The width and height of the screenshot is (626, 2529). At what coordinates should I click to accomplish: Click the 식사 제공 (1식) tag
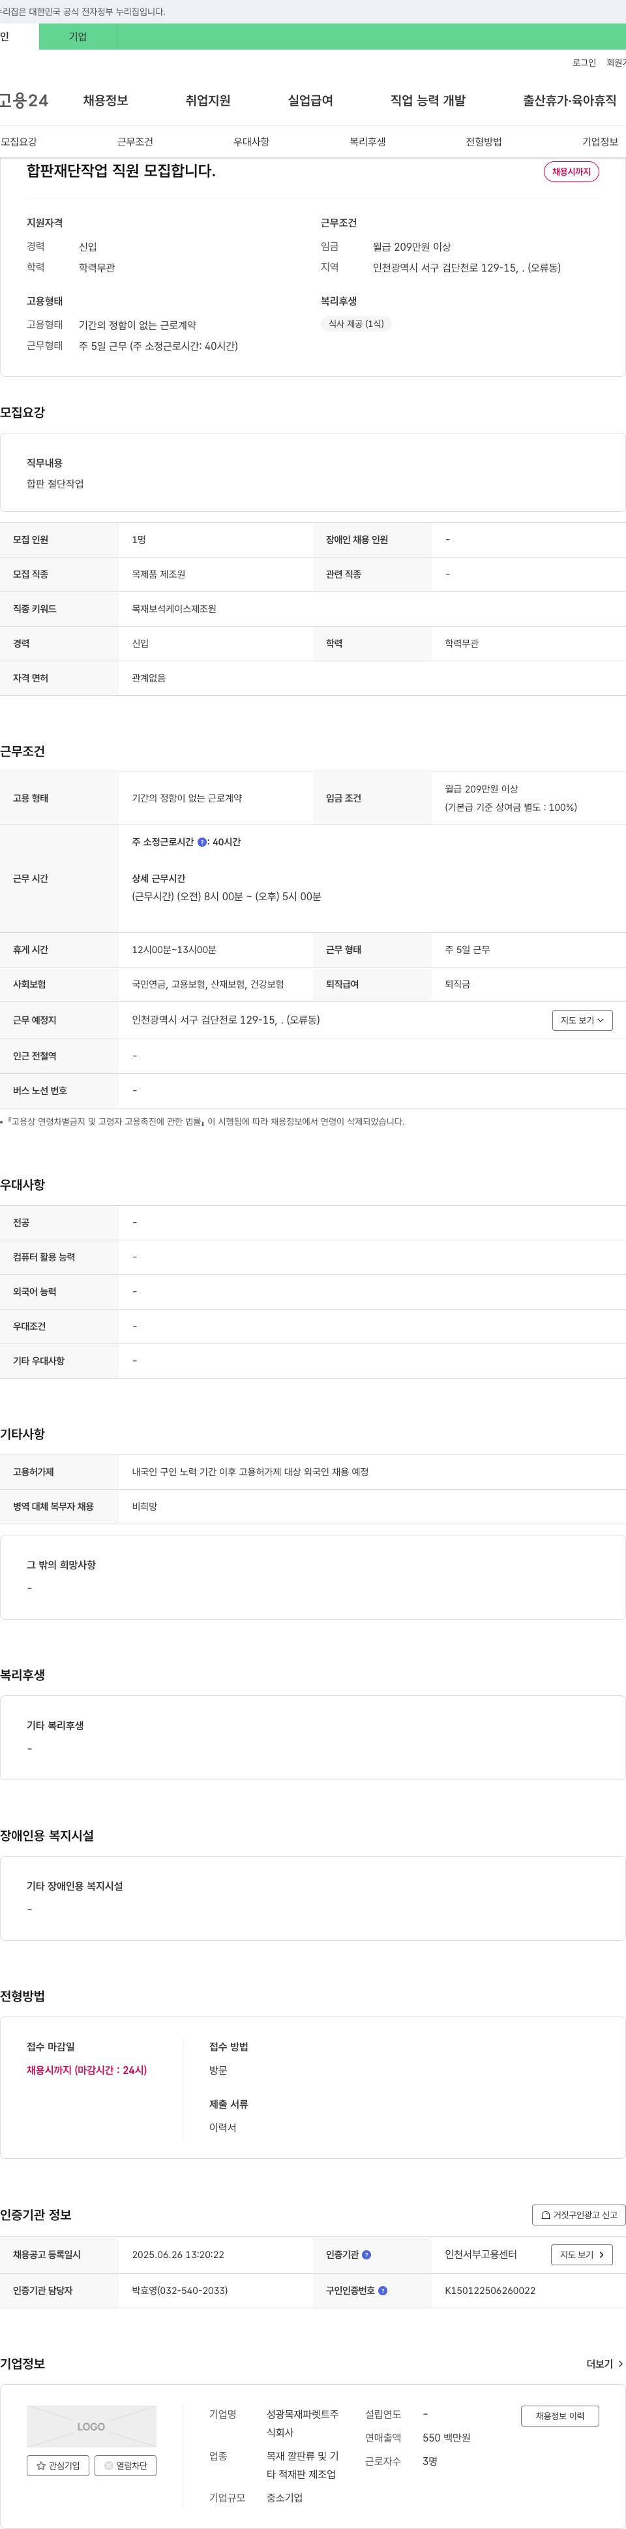point(356,323)
